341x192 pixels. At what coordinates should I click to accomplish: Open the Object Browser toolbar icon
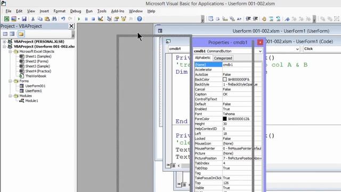point(124,19)
